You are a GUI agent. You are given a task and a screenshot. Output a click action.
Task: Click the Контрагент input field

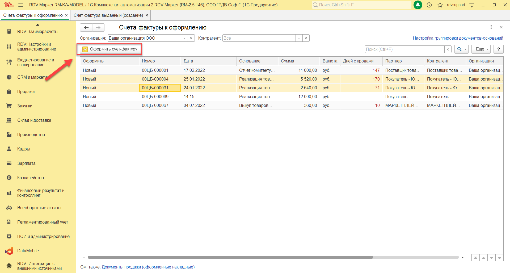point(259,38)
